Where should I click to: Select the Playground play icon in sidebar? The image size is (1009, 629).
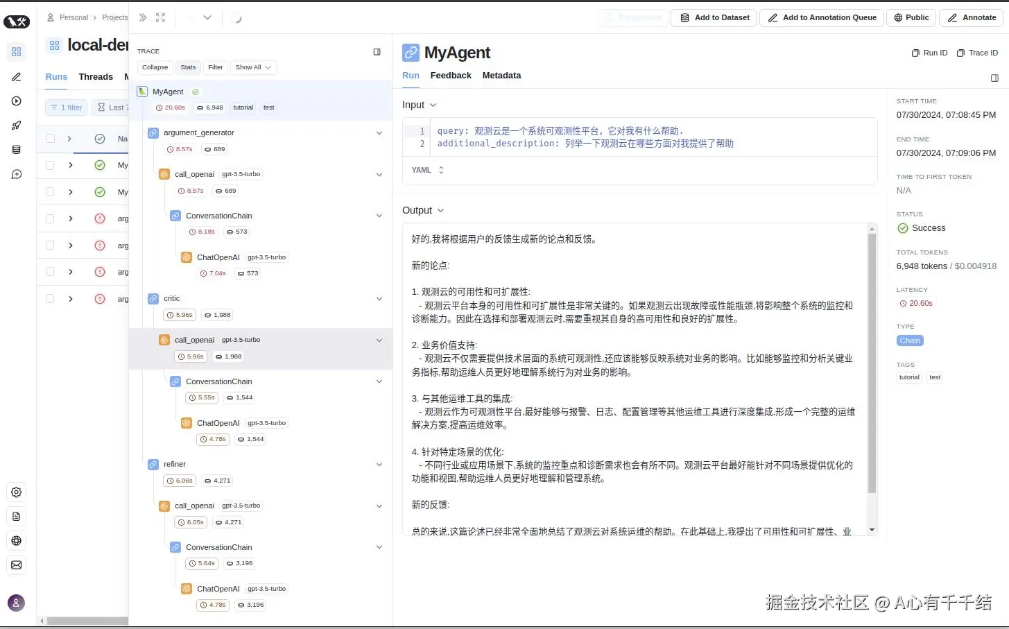click(x=16, y=101)
